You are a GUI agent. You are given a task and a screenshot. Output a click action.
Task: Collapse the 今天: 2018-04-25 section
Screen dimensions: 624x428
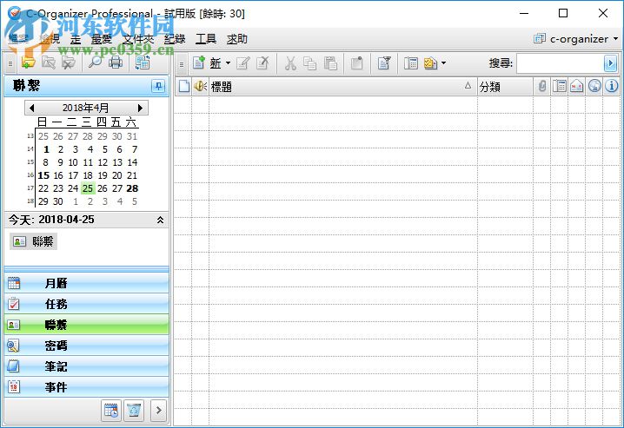160,220
